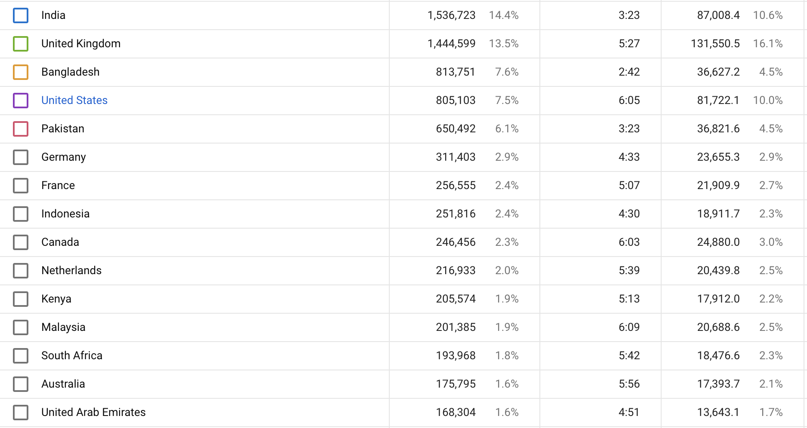The image size is (807, 428).
Task: Select the United Arab Emirates checkbox
Action: [21, 413]
